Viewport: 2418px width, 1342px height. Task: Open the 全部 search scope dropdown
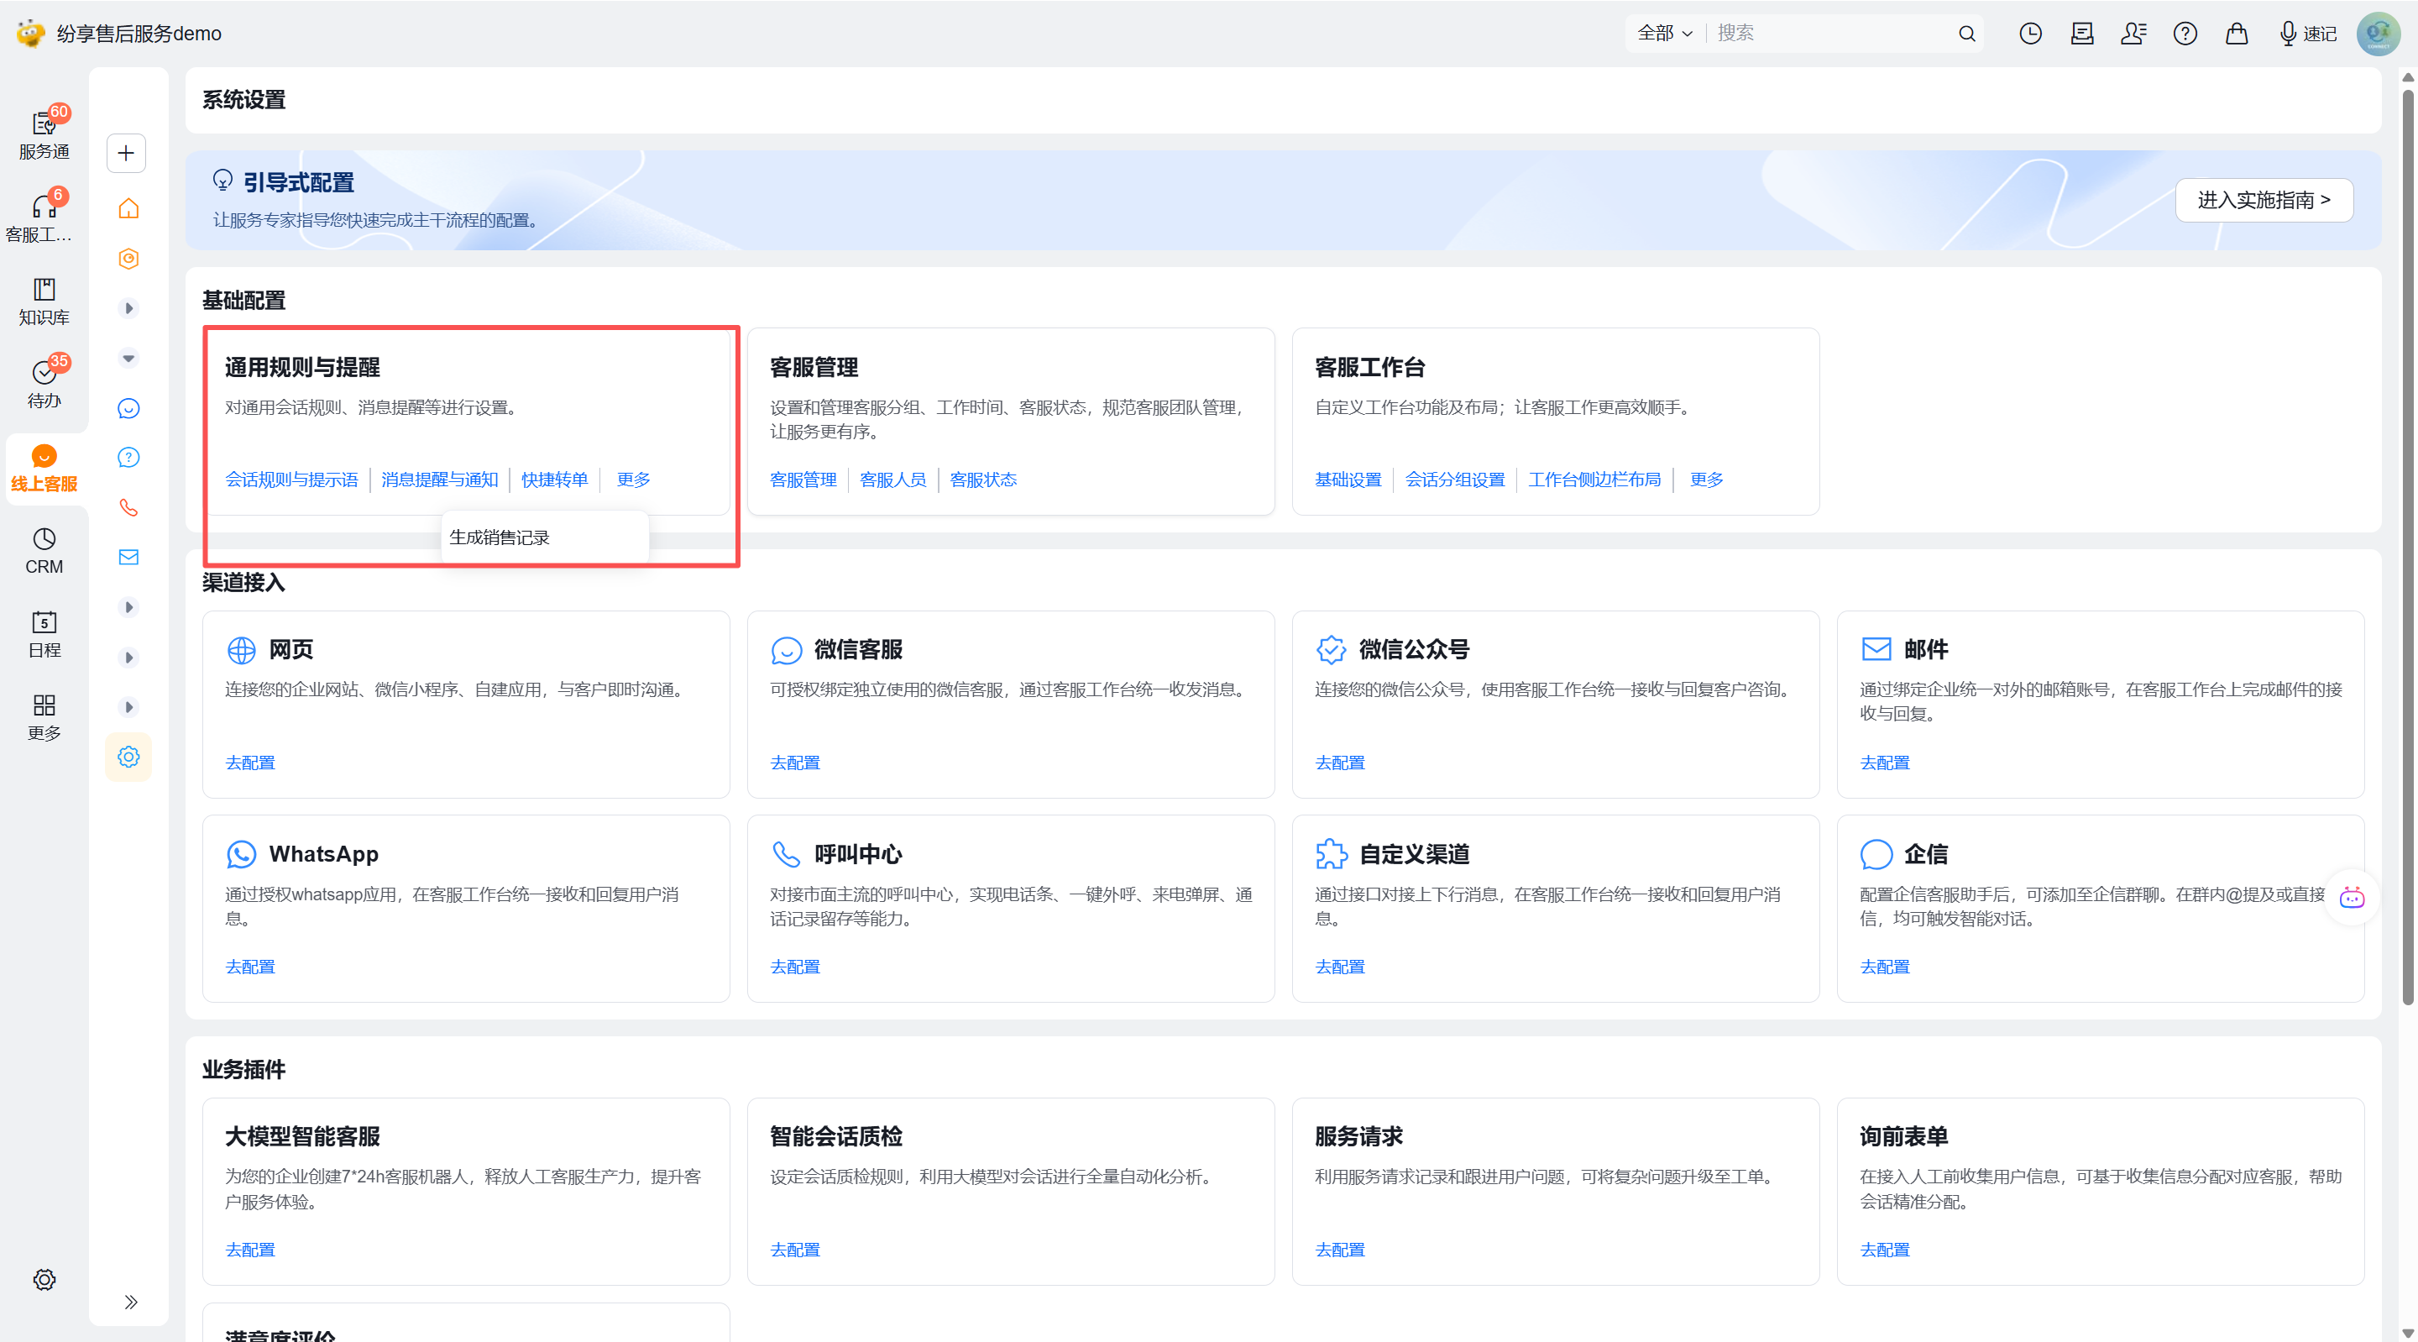pyautogui.click(x=1664, y=34)
